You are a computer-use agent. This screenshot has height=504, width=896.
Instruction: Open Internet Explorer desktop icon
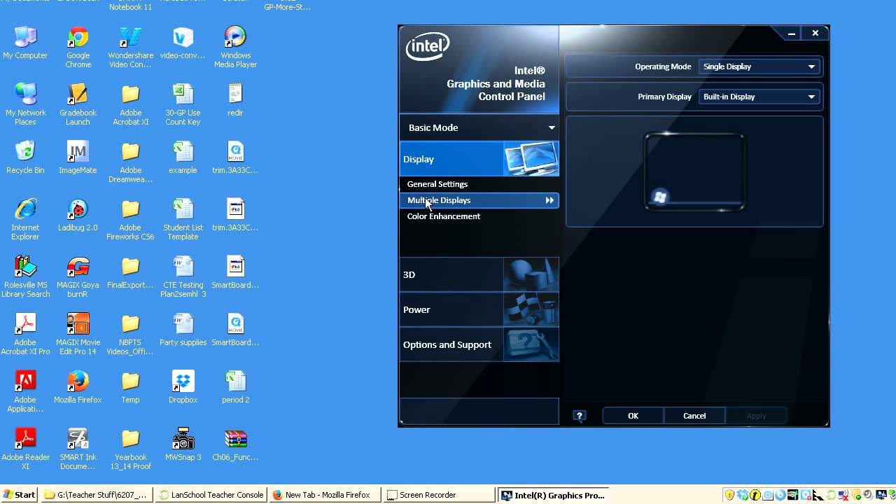pyautogui.click(x=25, y=220)
